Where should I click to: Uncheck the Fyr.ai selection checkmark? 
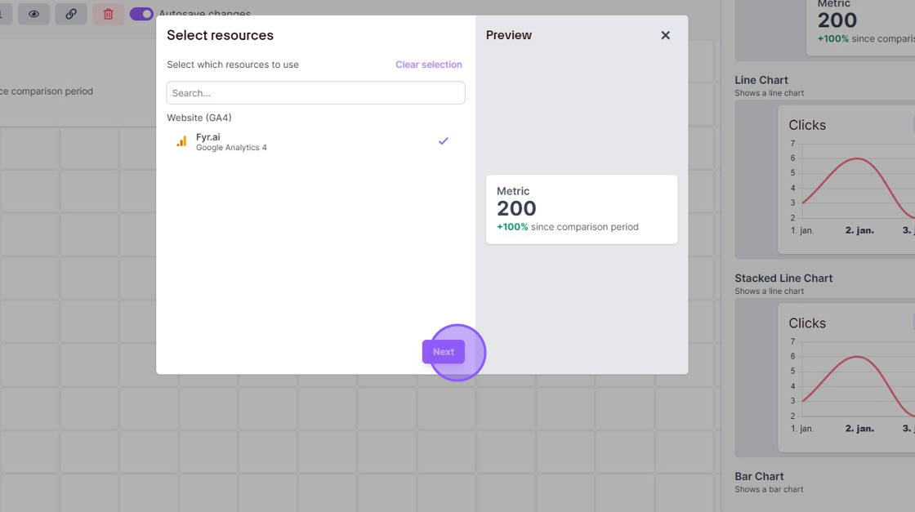coord(444,141)
